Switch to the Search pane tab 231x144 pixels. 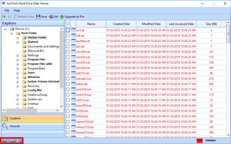coord(33,126)
